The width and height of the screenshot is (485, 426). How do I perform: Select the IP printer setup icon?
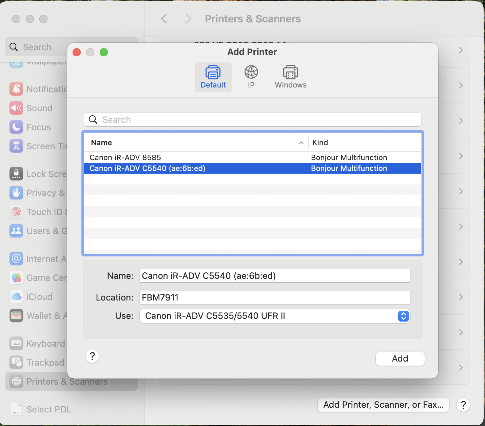251,76
